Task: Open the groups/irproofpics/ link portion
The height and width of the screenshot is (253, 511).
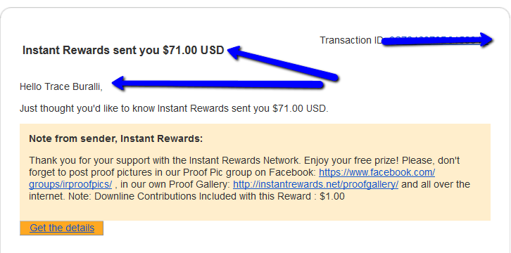Action: click(x=70, y=184)
